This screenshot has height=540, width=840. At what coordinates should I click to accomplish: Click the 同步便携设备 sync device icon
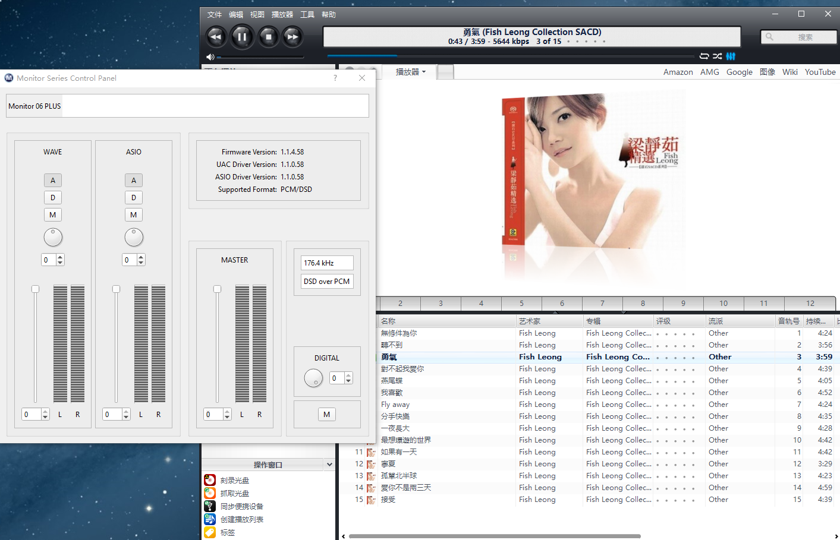210,506
